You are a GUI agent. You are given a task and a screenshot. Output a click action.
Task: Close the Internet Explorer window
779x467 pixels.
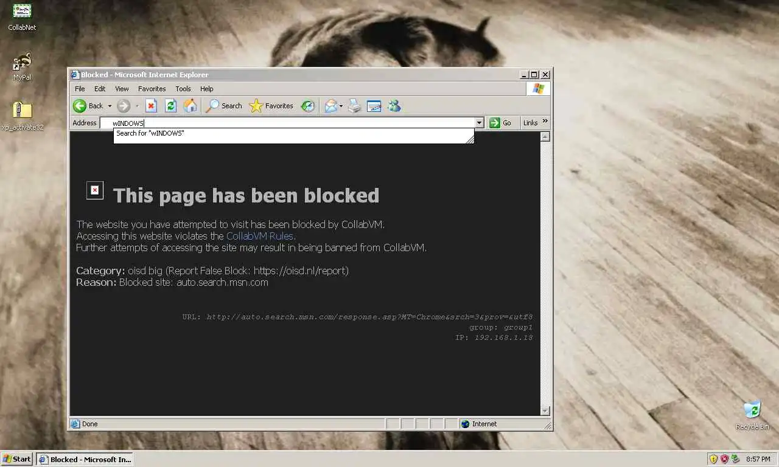point(545,75)
